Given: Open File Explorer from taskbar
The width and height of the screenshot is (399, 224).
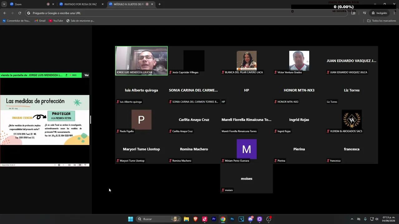Looking at the screenshot, I should pos(186,219).
